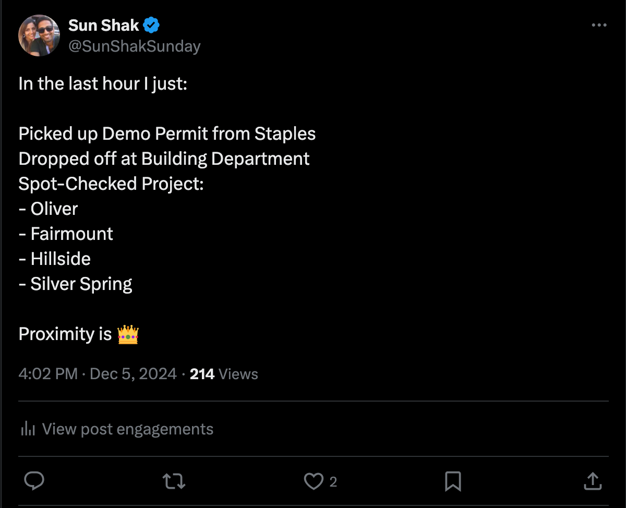Image resolution: width=626 pixels, height=508 pixels.
Task: Open the three-dot more options menu
Action: click(599, 25)
